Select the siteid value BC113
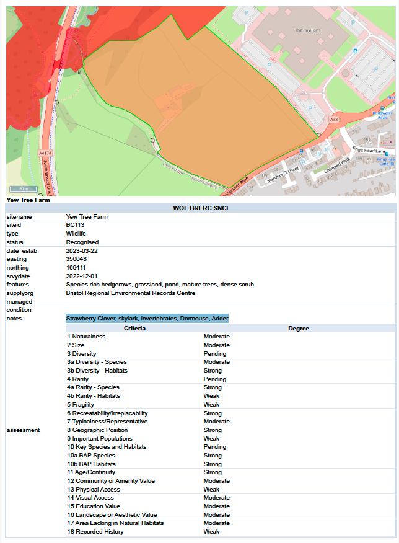 click(75, 225)
